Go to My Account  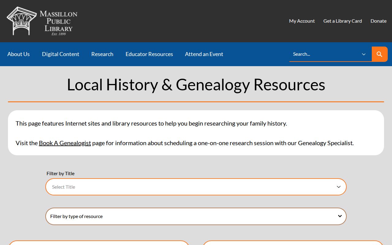(302, 21)
